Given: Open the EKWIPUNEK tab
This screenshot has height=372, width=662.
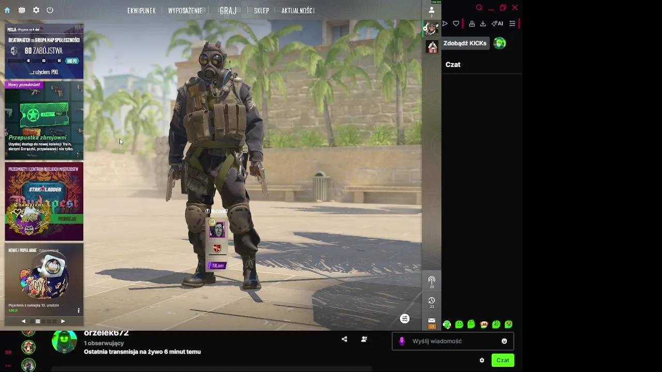Looking at the screenshot, I should click(141, 11).
